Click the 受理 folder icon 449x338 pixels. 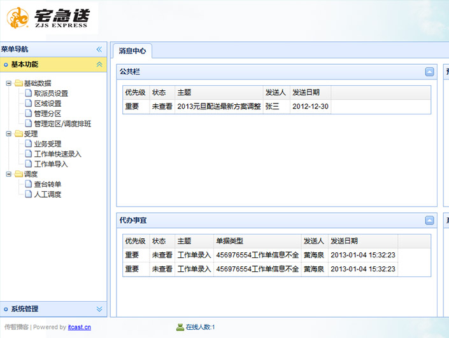18,134
